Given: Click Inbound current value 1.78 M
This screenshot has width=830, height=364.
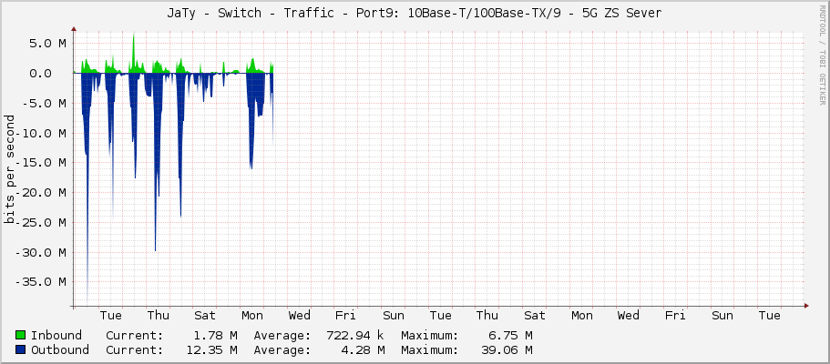Looking at the screenshot, I should (215, 336).
